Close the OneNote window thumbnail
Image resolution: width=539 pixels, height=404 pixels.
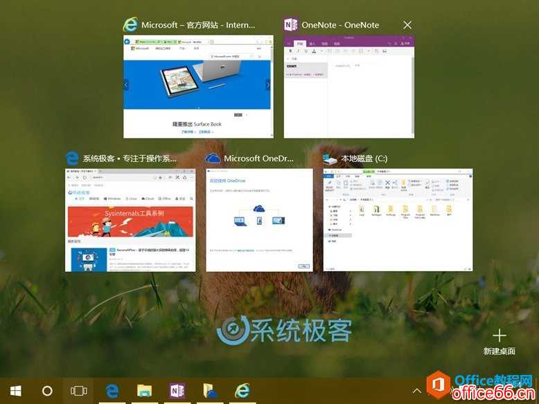[407, 25]
